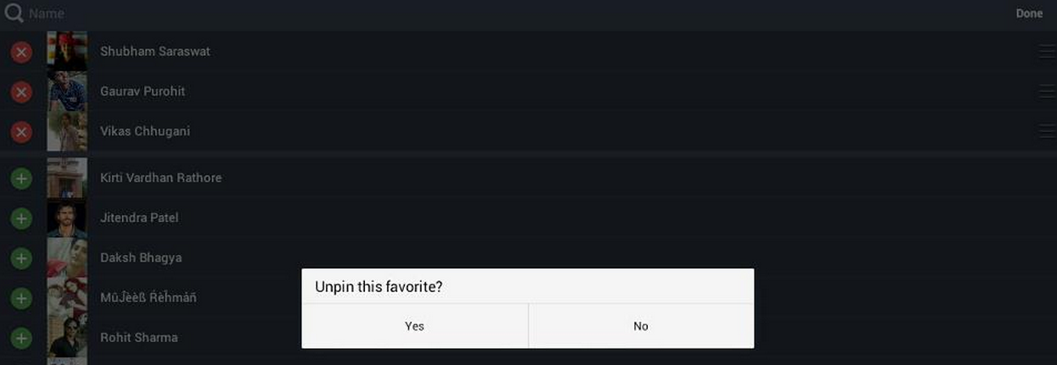This screenshot has width=1057, height=365.
Task: Remove Gaurav Purohit with red X icon
Action: click(x=21, y=91)
